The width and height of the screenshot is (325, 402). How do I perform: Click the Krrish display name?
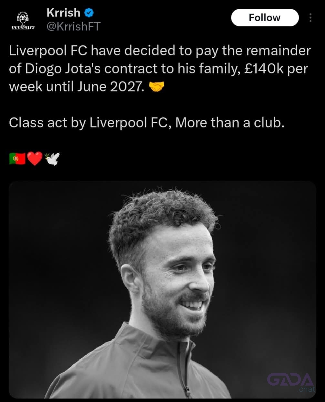[64, 13]
